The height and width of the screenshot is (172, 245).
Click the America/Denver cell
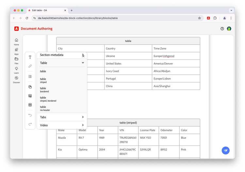(176, 63)
